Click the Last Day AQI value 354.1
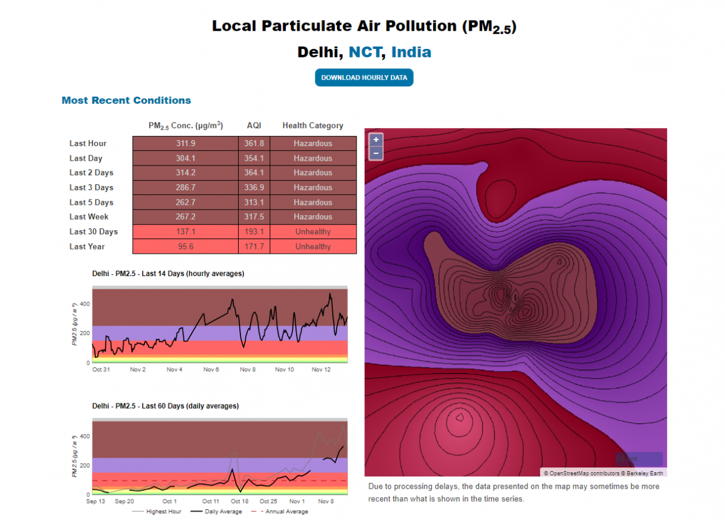 tap(254, 158)
